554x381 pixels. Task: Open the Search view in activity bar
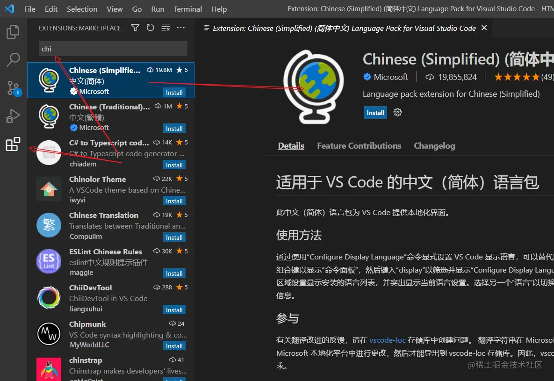click(13, 60)
